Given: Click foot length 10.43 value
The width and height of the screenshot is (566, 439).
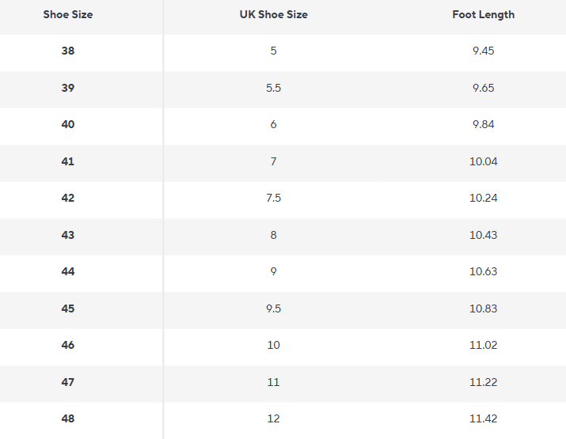Looking at the screenshot, I should point(483,235).
